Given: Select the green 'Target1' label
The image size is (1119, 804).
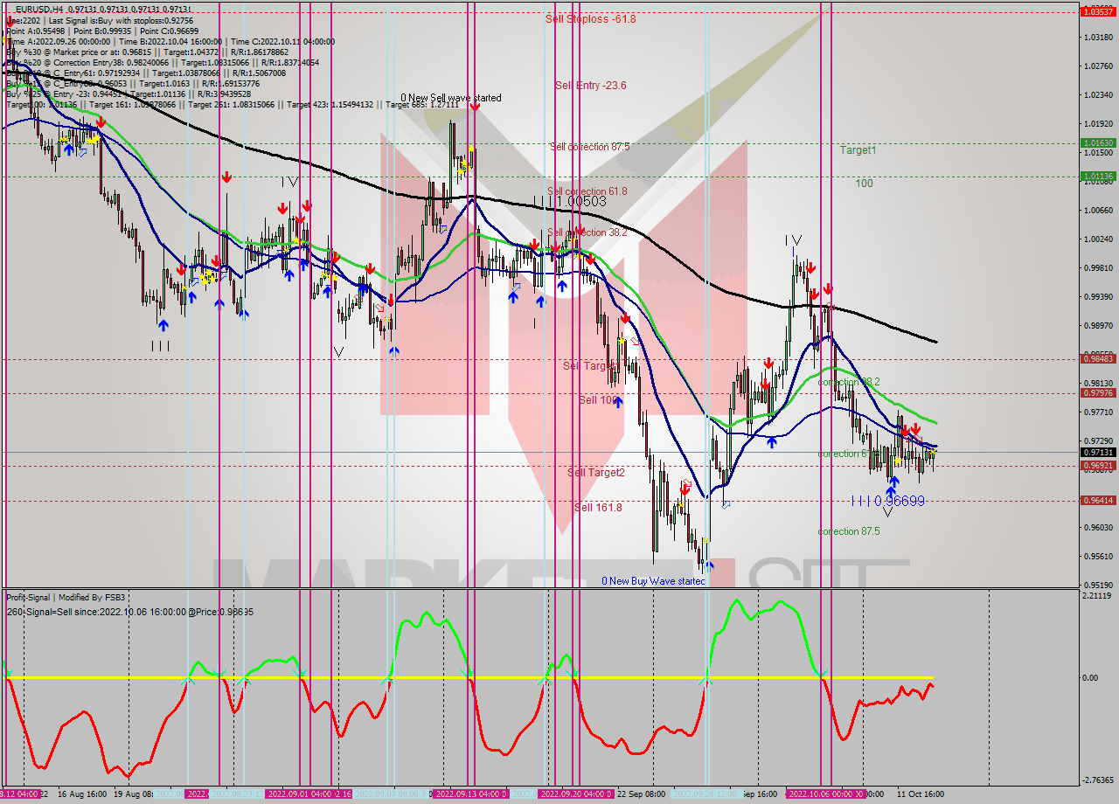Looking at the screenshot, I should (x=858, y=150).
